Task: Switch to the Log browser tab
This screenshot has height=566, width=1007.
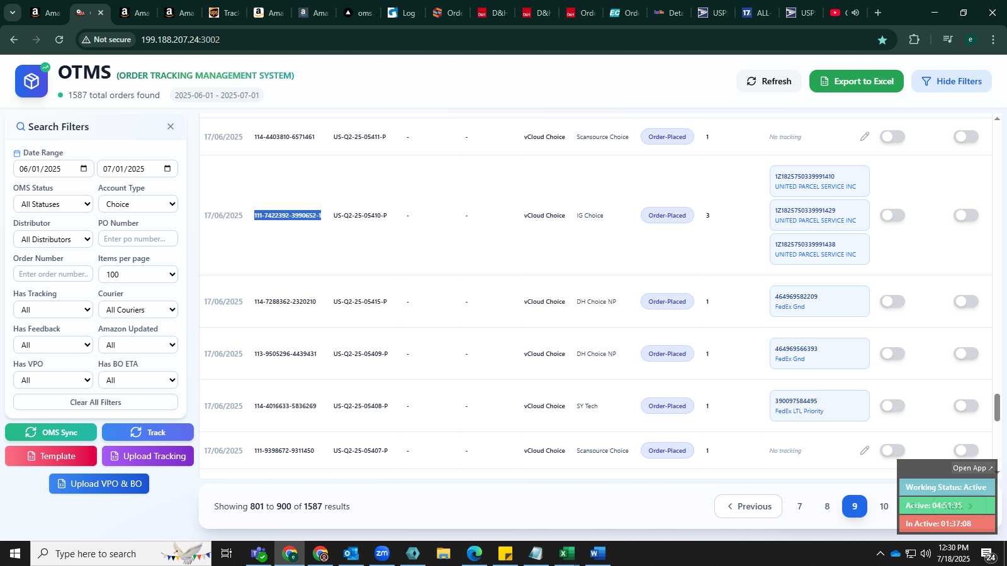Action: click(x=402, y=13)
